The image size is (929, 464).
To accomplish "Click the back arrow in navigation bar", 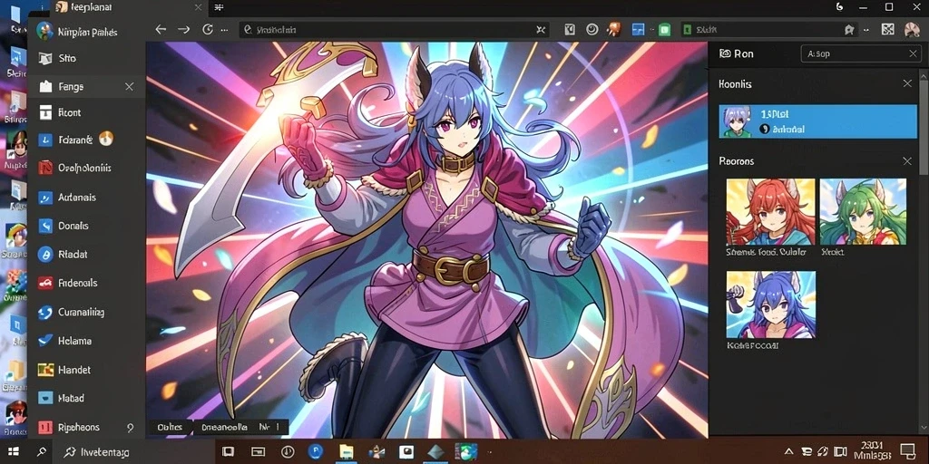I will click(160, 29).
